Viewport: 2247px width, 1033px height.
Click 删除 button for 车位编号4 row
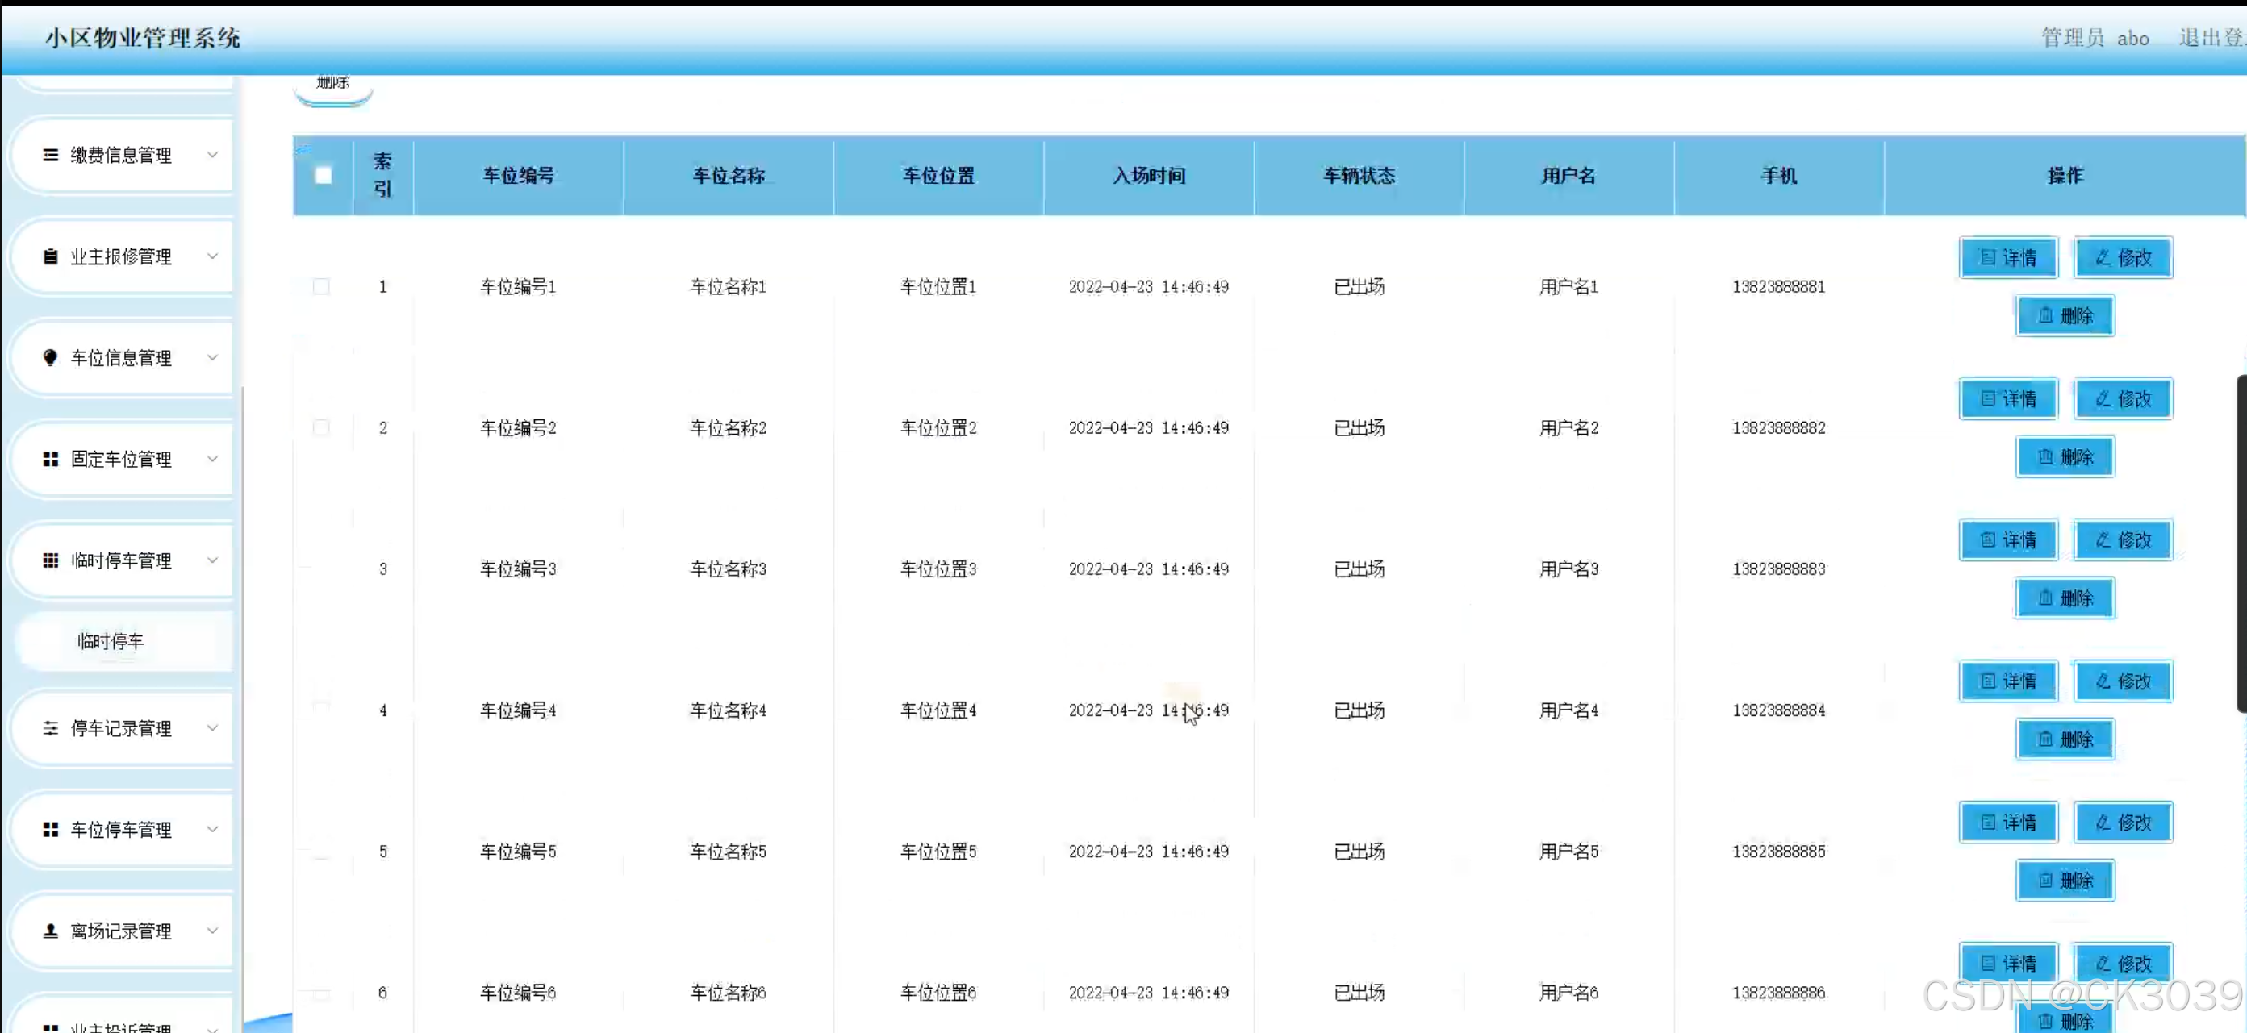coord(2065,739)
